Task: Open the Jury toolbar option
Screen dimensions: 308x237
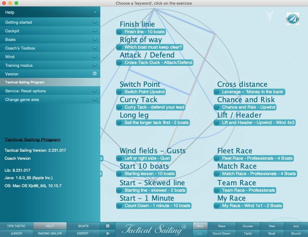Action: coord(296,226)
